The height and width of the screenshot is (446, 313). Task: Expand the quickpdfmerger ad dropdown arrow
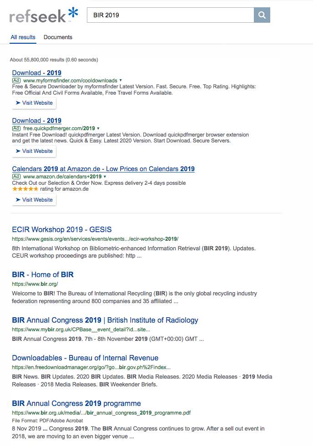click(98, 129)
